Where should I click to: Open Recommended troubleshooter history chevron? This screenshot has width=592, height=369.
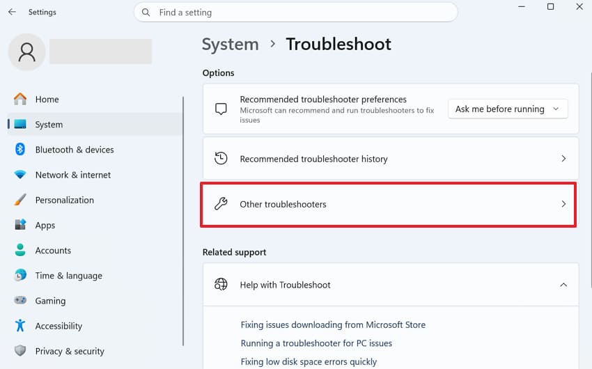click(x=563, y=159)
